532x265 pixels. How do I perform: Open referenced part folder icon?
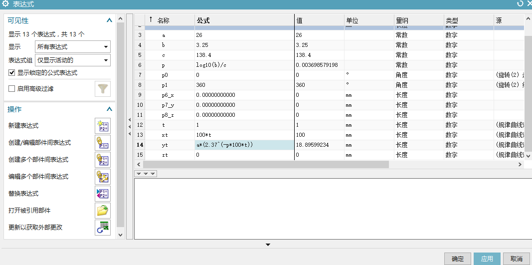point(102,211)
